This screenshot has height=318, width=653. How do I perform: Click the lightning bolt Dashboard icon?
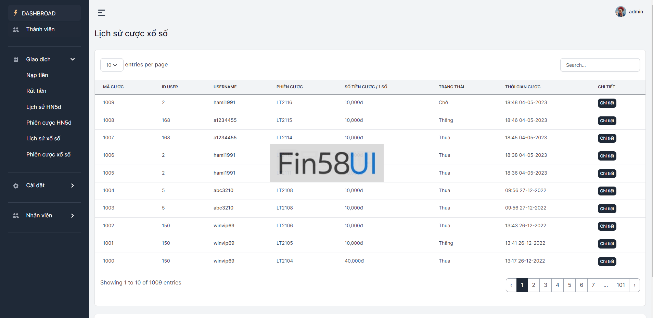15,13
